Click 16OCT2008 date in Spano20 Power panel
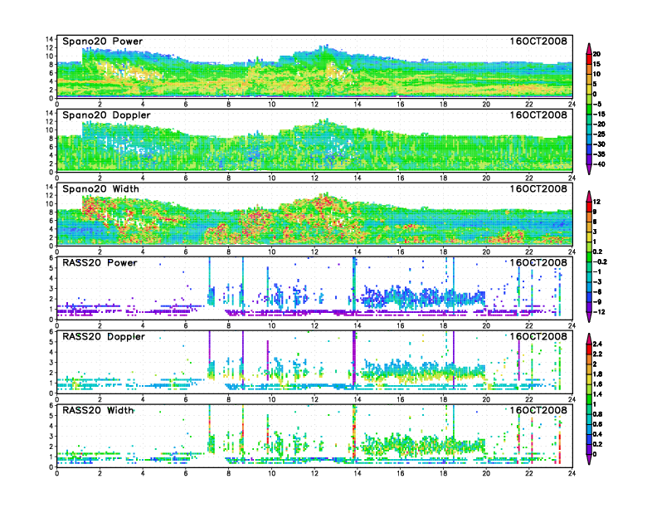This screenshot has height=508, width=657. (538, 41)
